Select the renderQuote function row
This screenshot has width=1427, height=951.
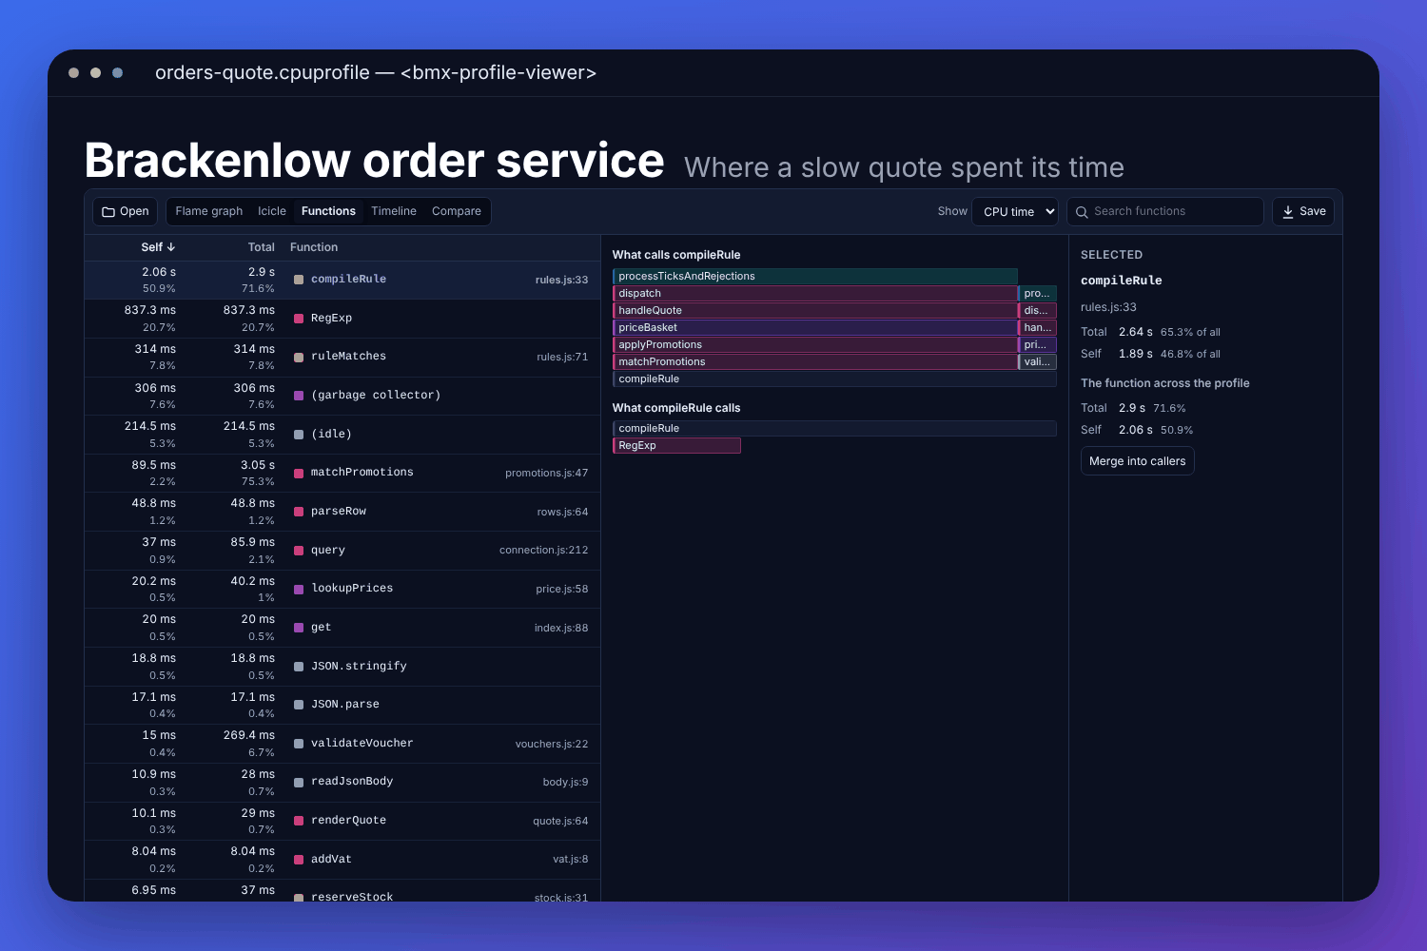342,822
